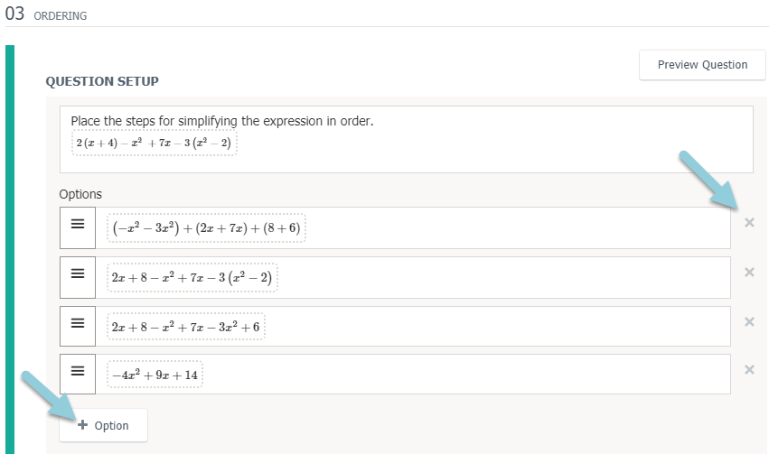Viewport: 769px width, 454px height.
Task: Click the 03 Ordering section title
Action: [45, 14]
